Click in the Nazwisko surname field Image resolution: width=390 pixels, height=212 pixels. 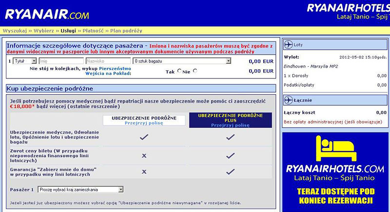click(x=108, y=61)
